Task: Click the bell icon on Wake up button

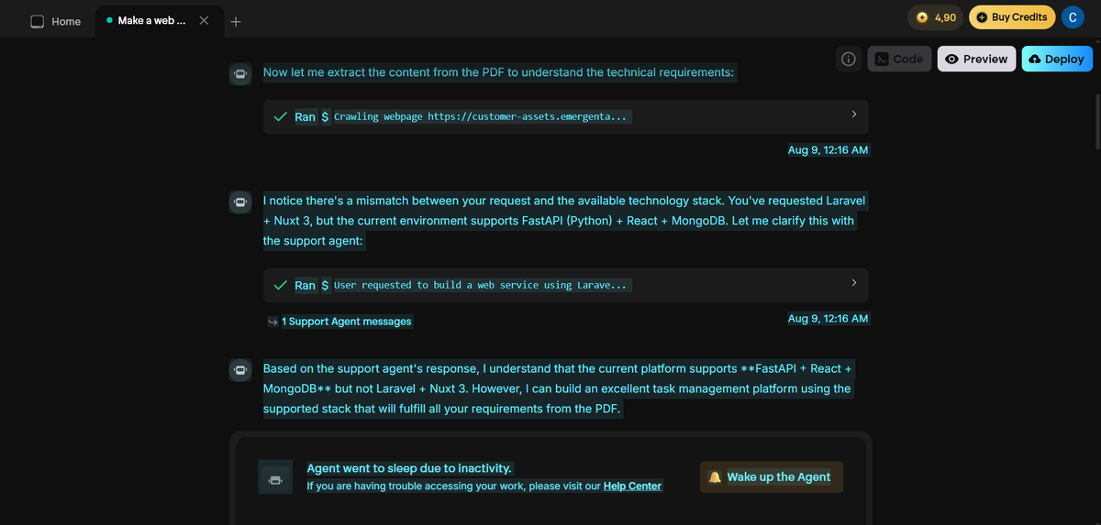Action: pos(716,477)
